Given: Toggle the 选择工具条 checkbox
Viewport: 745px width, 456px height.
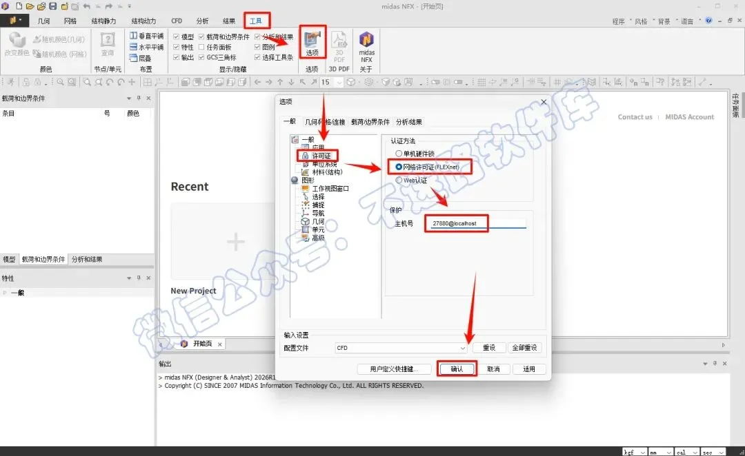Looking at the screenshot, I should (x=257, y=57).
